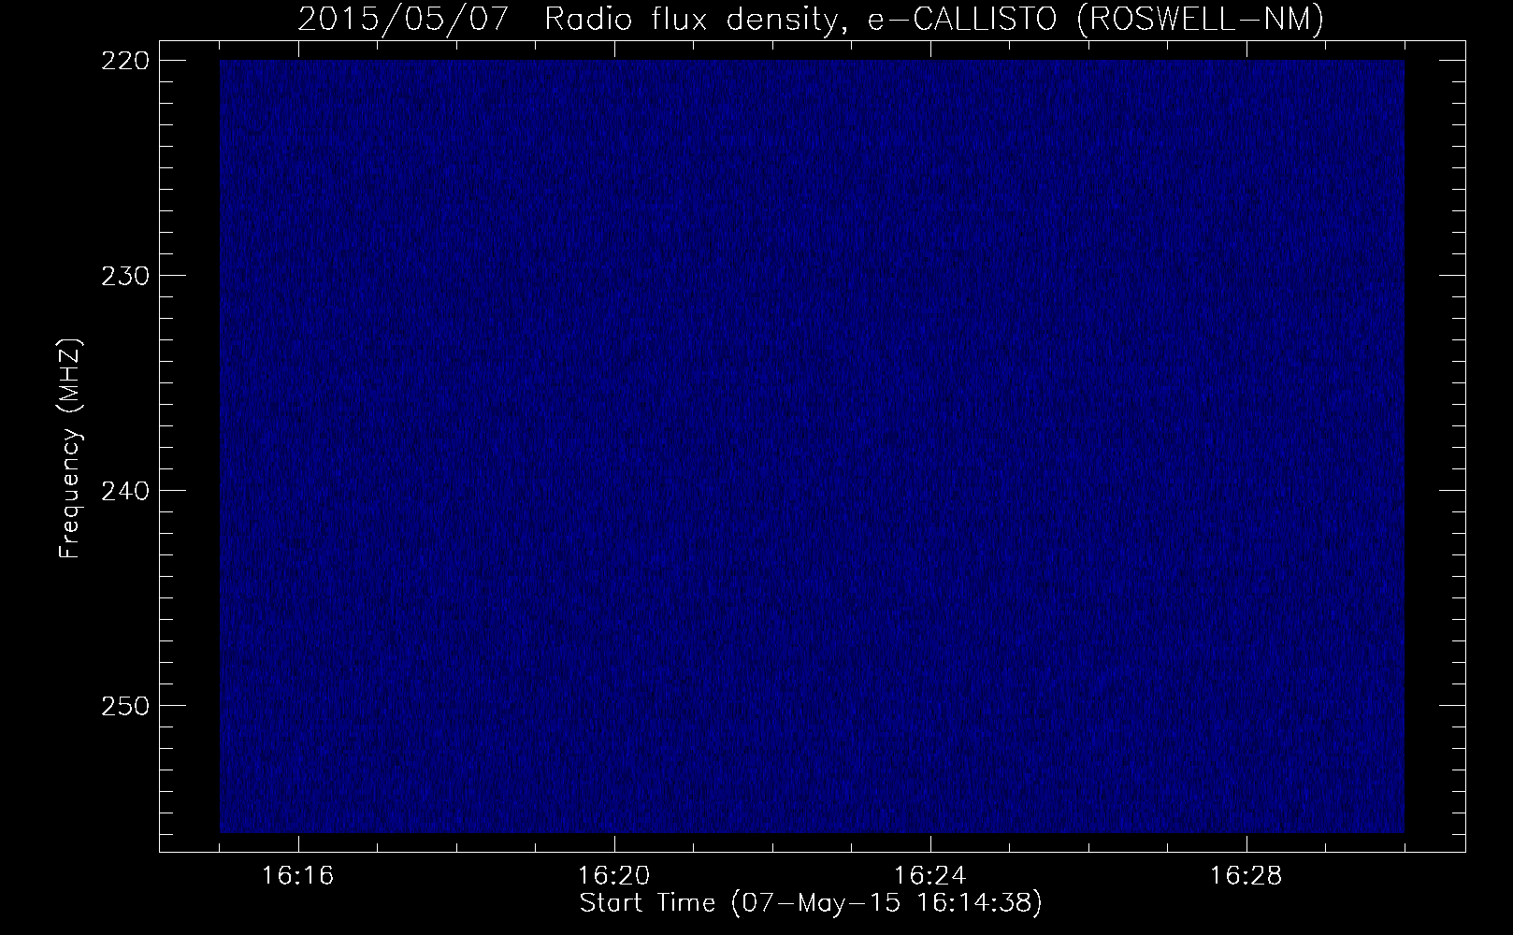Screen dimensions: 1513x935
Task: Click the "Start Time (07-May-15 16:14:38)" label
Action: coord(811,904)
